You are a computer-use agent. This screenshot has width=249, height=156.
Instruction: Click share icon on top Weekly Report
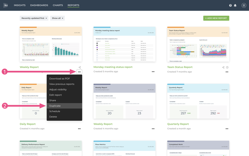click(80, 68)
